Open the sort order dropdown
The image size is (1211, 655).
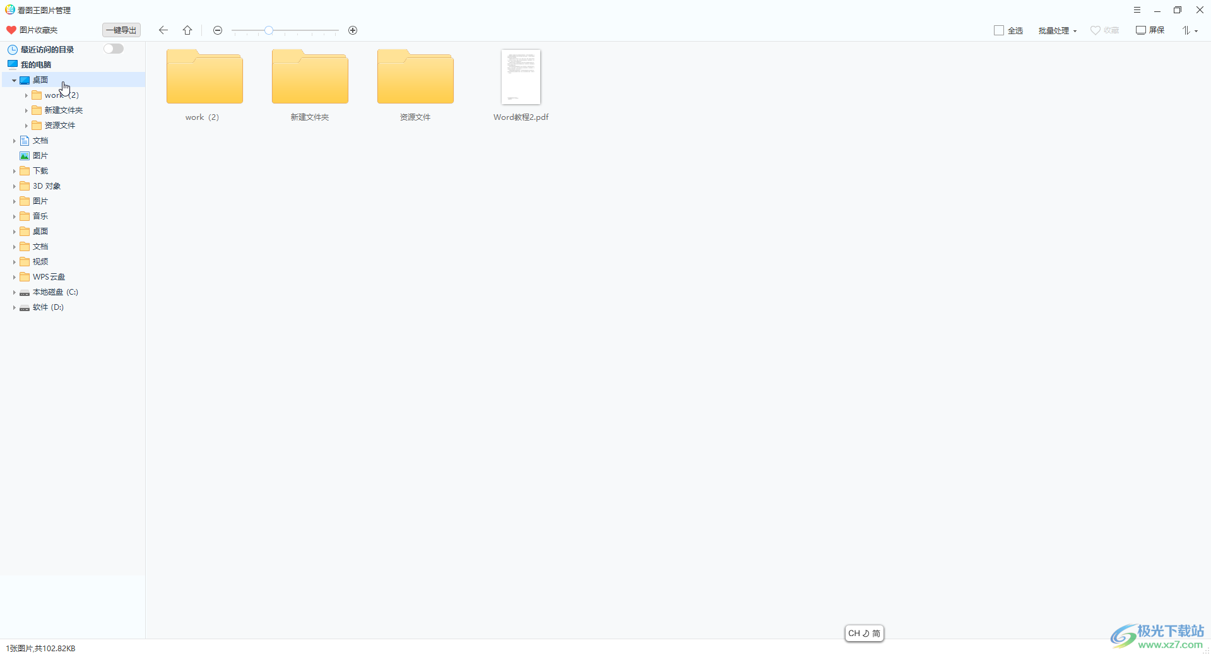pos(1190,30)
